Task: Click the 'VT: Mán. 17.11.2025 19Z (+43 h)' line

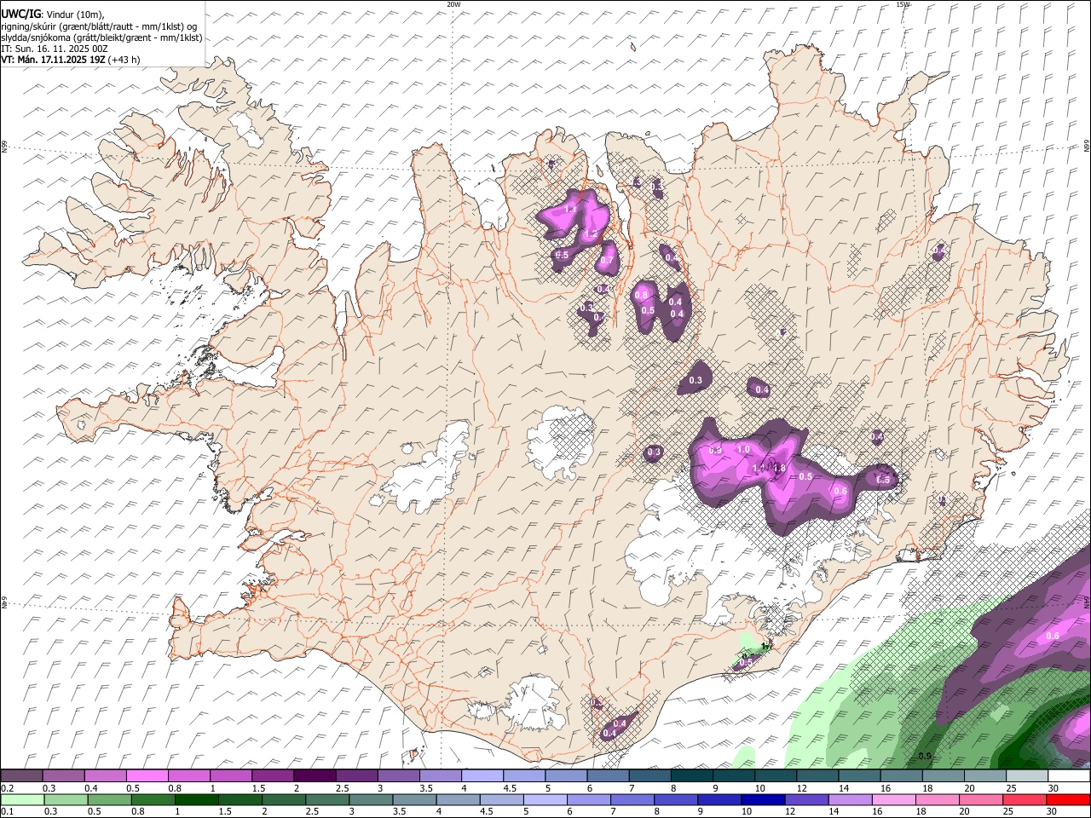Action: [x=71, y=60]
